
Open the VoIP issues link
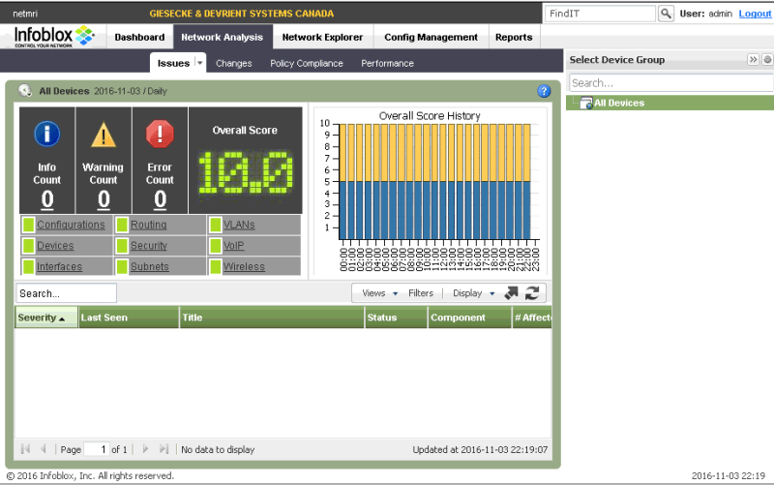pyautogui.click(x=233, y=246)
